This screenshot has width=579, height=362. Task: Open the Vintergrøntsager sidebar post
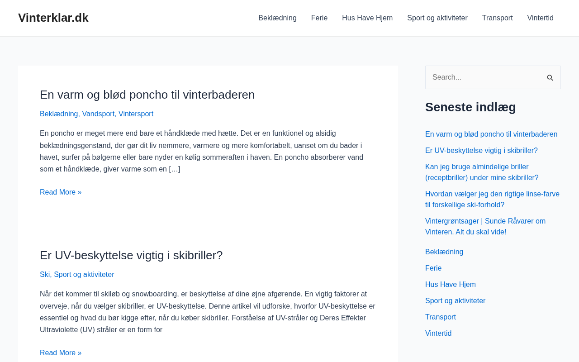point(485,227)
